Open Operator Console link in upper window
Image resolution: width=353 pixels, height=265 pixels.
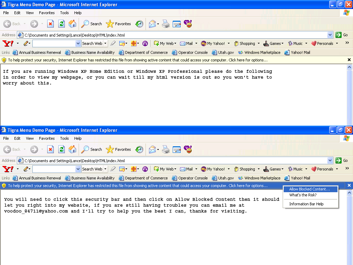[190, 52]
